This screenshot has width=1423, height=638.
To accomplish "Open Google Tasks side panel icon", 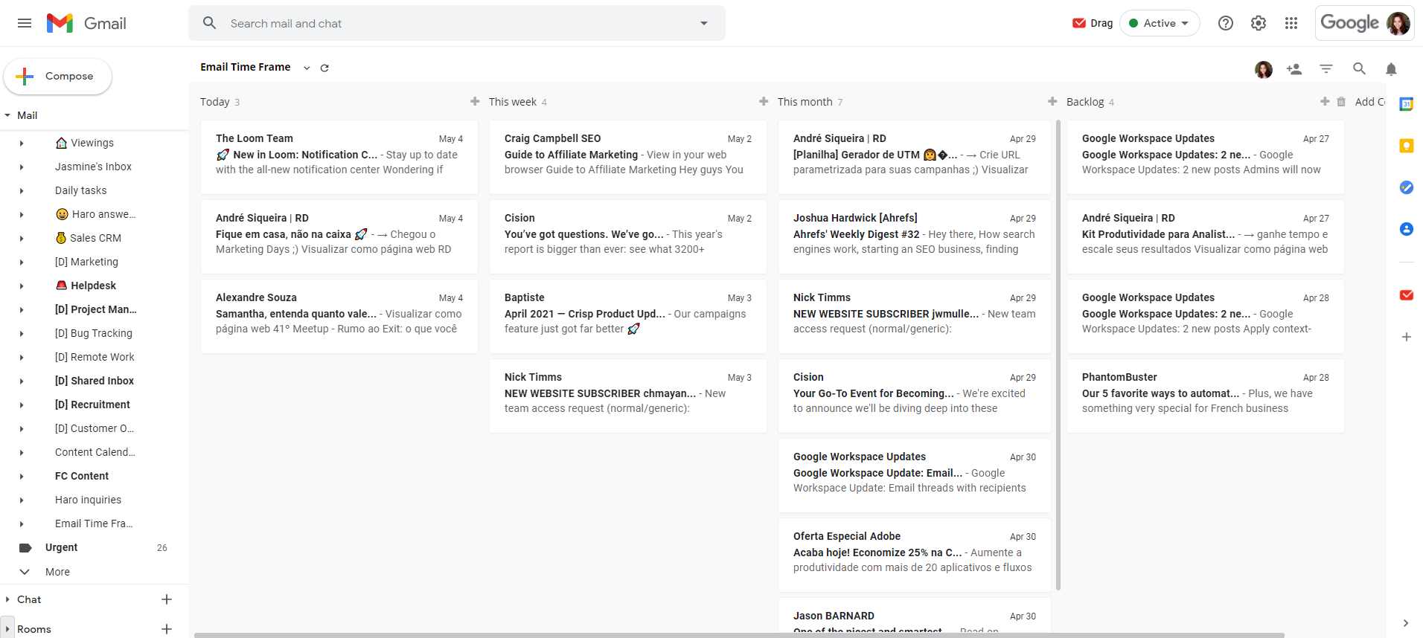I will coord(1406,187).
